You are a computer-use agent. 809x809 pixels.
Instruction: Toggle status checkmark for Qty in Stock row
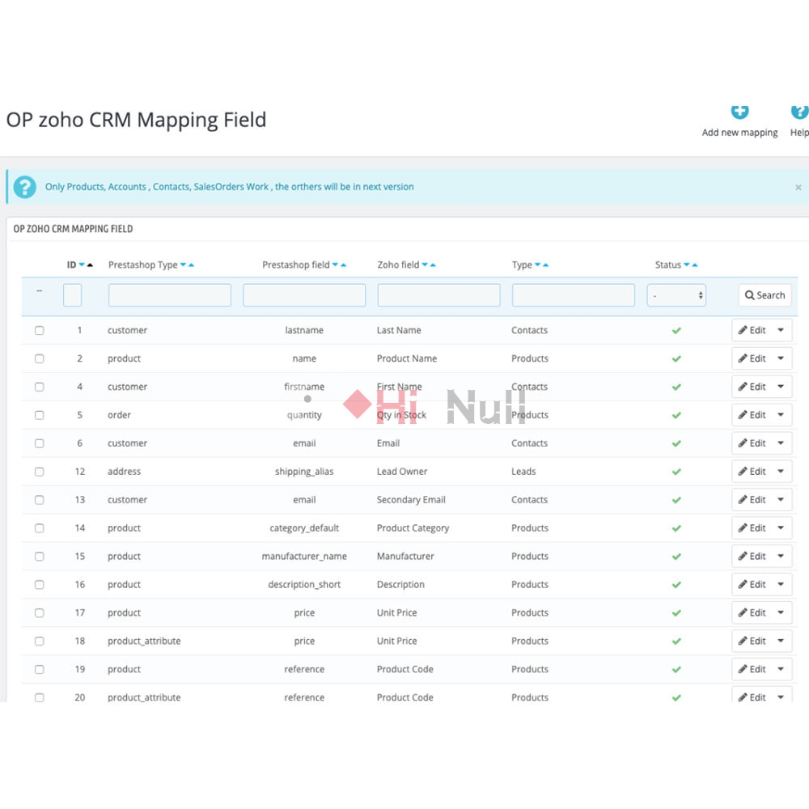(x=676, y=415)
